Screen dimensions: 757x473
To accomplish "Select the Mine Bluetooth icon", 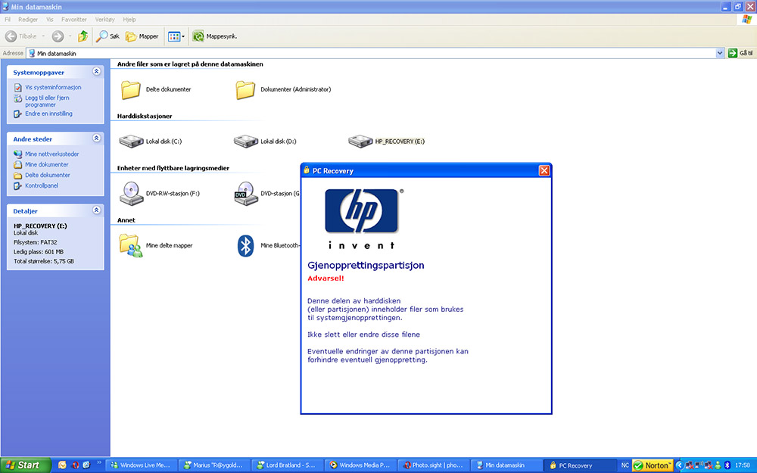I will coord(246,246).
